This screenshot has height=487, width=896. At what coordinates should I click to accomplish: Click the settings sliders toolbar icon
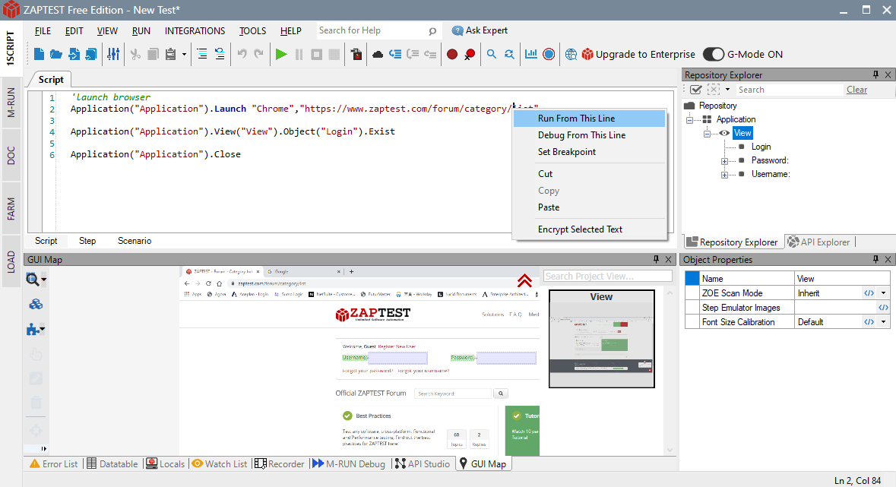tap(113, 54)
